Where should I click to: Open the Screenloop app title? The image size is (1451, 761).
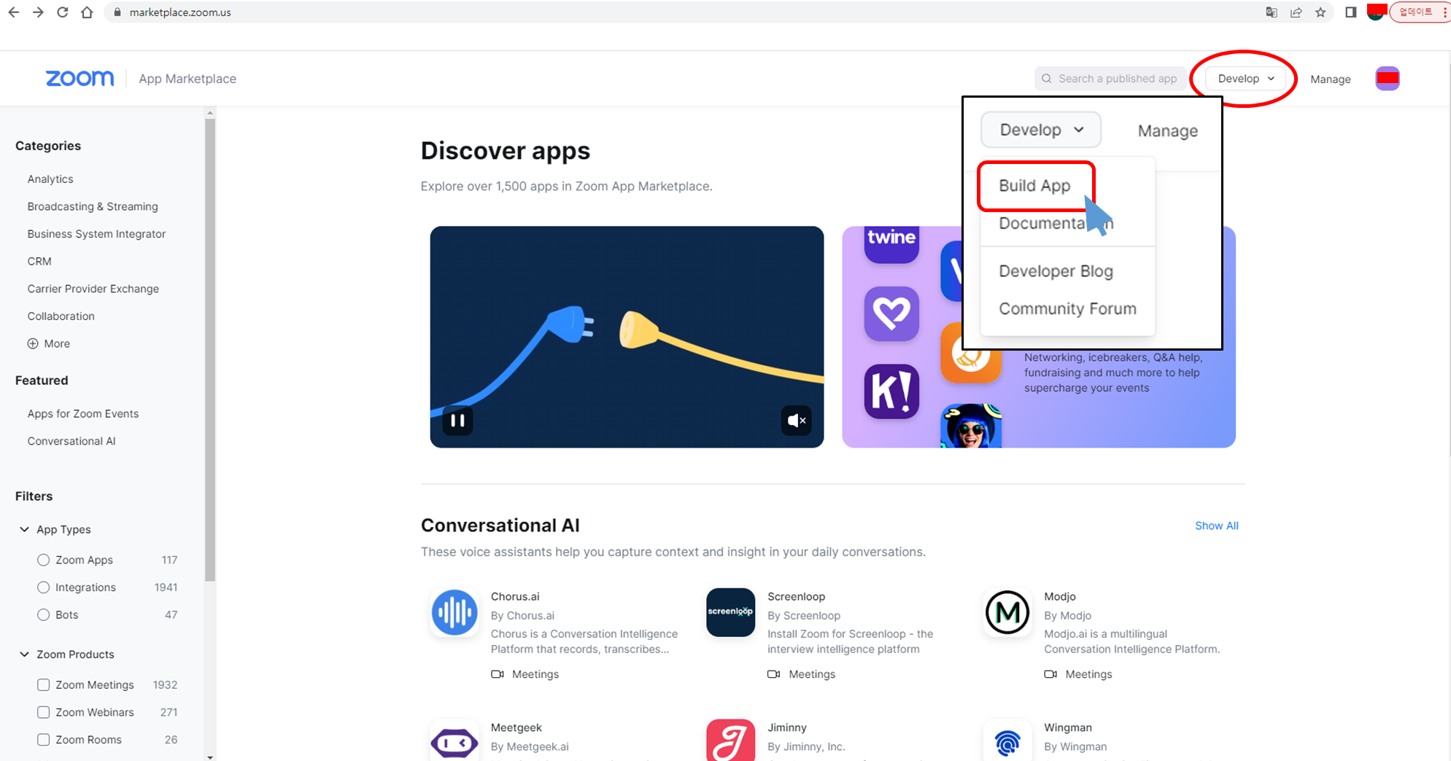pos(796,597)
